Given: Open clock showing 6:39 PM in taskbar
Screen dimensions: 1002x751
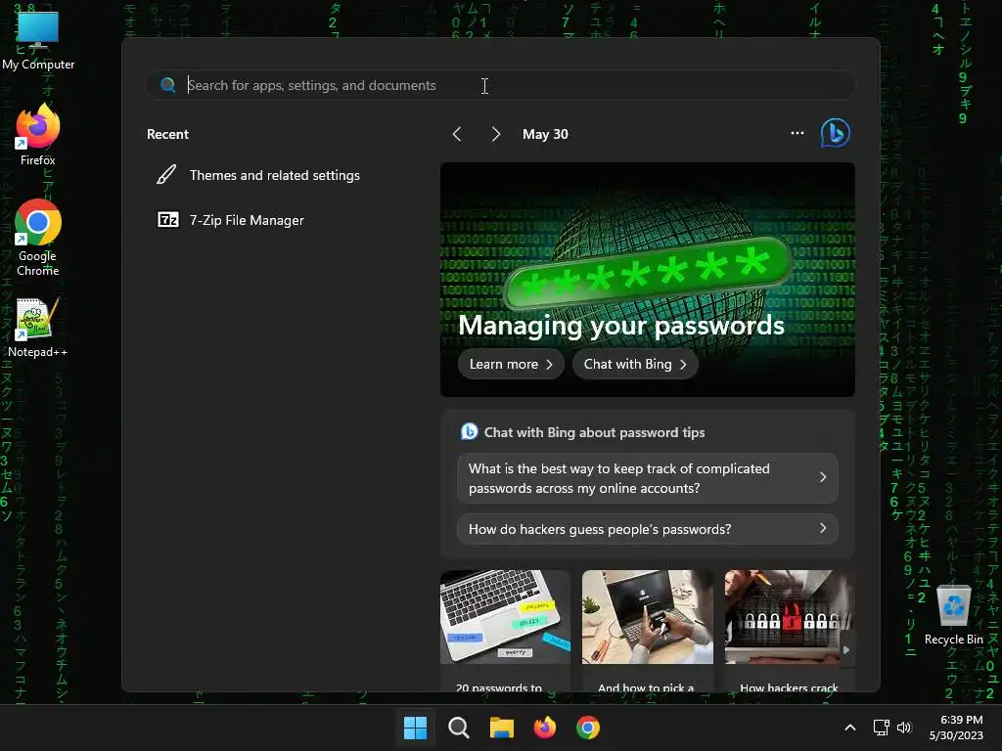Looking at the screenshot, I should (x=957, y=728).
